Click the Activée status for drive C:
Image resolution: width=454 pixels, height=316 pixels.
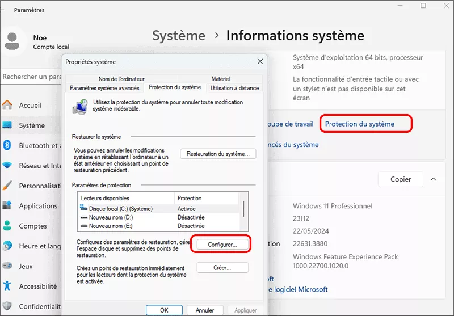point(187,209)
